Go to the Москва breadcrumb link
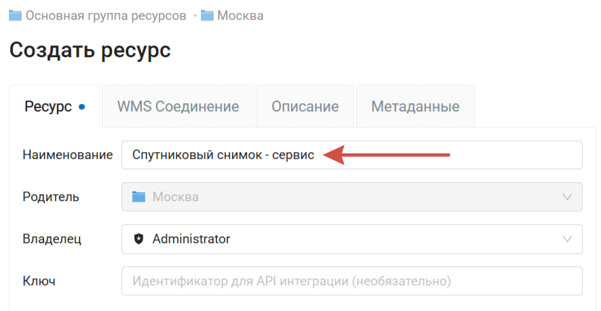The image size is (601, 311). coord(240,15)
